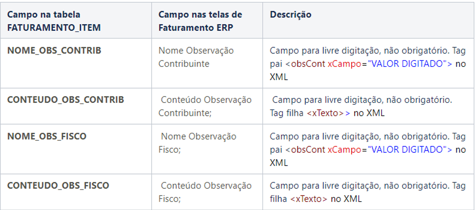Click the 'Descrição' column header
The width and height of the screenshot is (476, 210).
click(x=291, y=15)
